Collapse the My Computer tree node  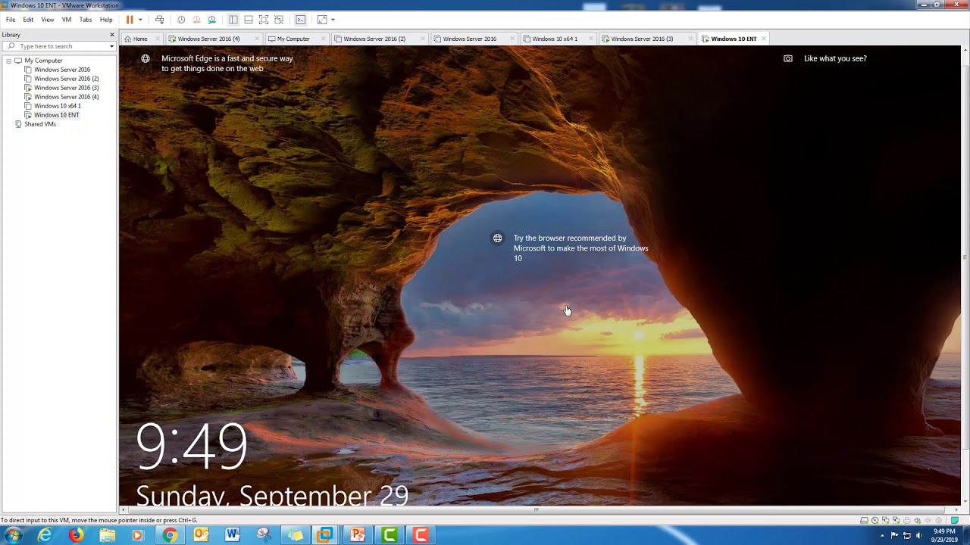coord(8,61)
